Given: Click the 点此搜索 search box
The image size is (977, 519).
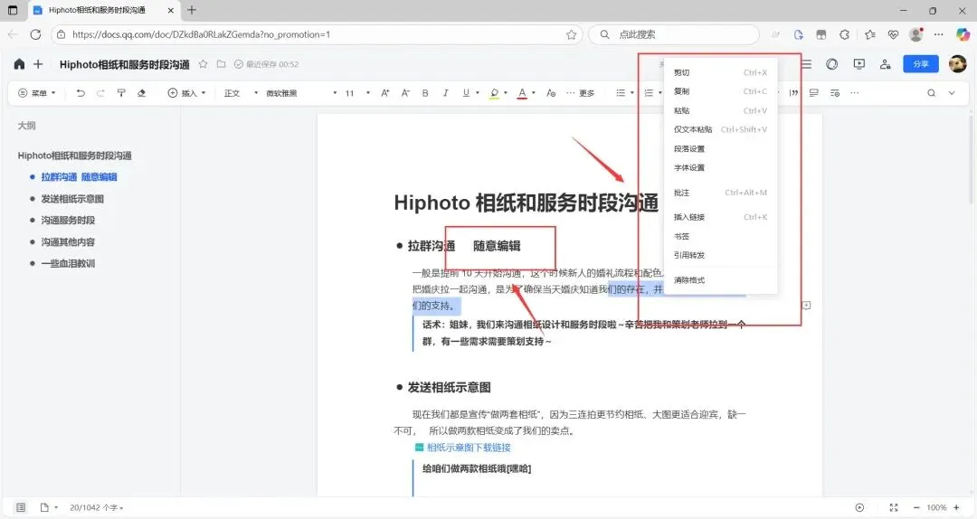Looking at the screenshot, I should pyautogui.click(x=674, y=35).
